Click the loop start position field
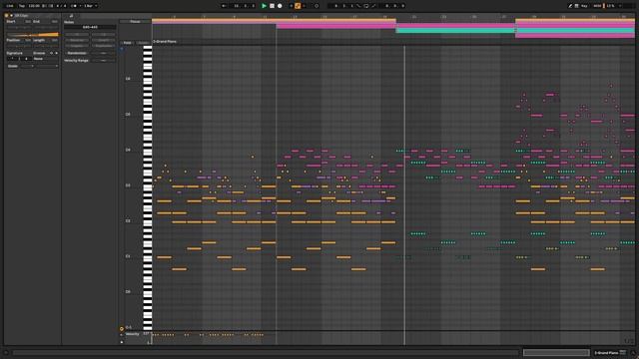639x359 pixels. click(x=343, y=6)
